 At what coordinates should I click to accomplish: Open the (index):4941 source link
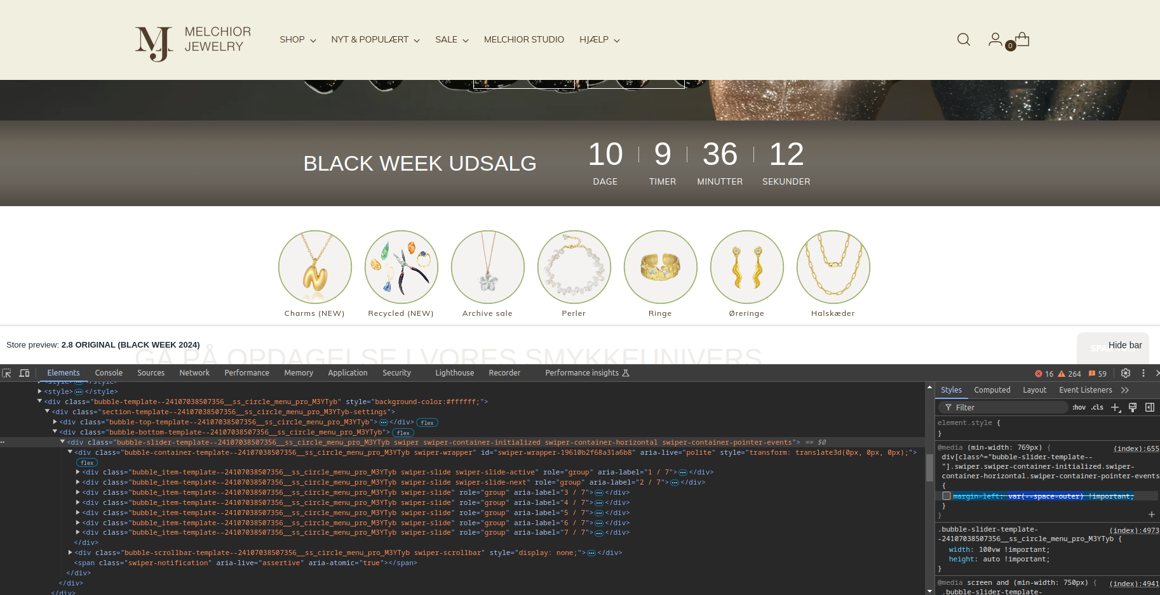click(x=1135, y=584)
